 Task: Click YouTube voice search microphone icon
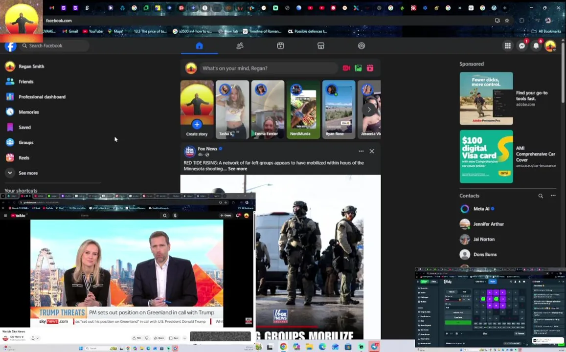(x=175, y=216)
